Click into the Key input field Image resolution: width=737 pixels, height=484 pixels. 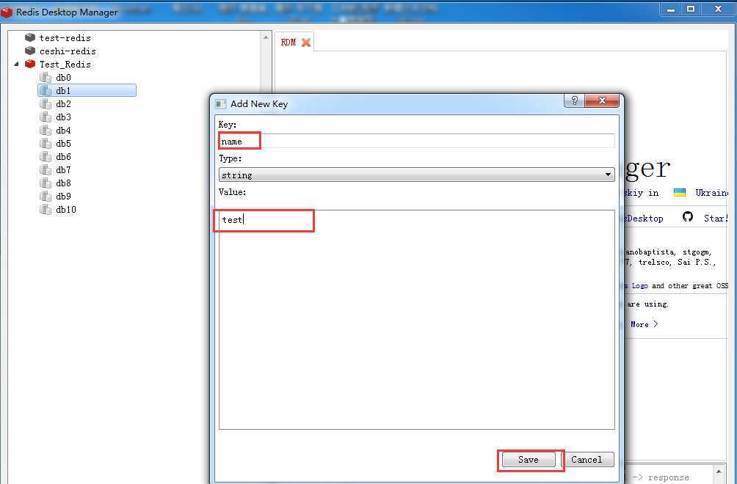click(416, 141)
